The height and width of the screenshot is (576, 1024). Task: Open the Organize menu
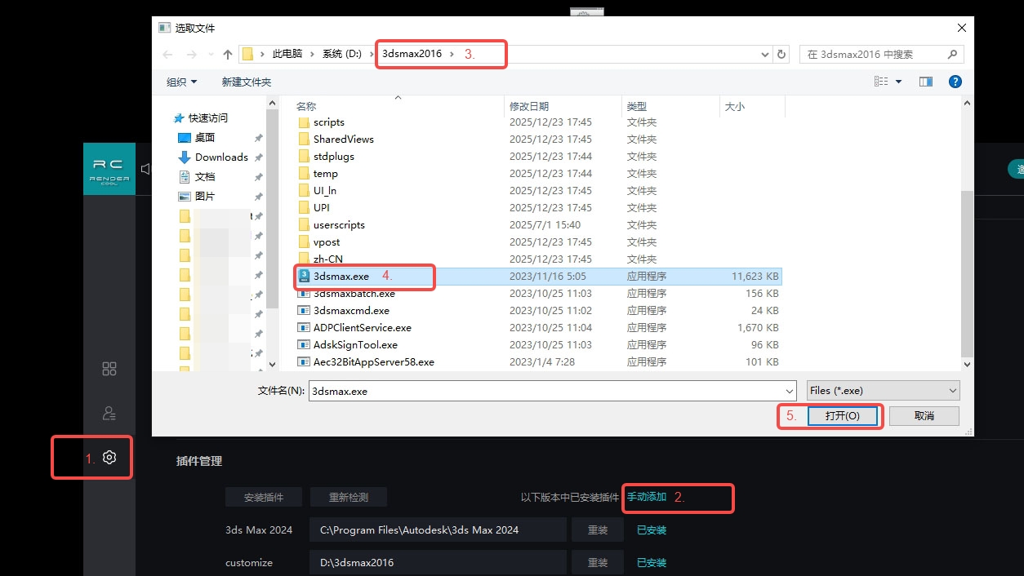(x=181, y=82)
